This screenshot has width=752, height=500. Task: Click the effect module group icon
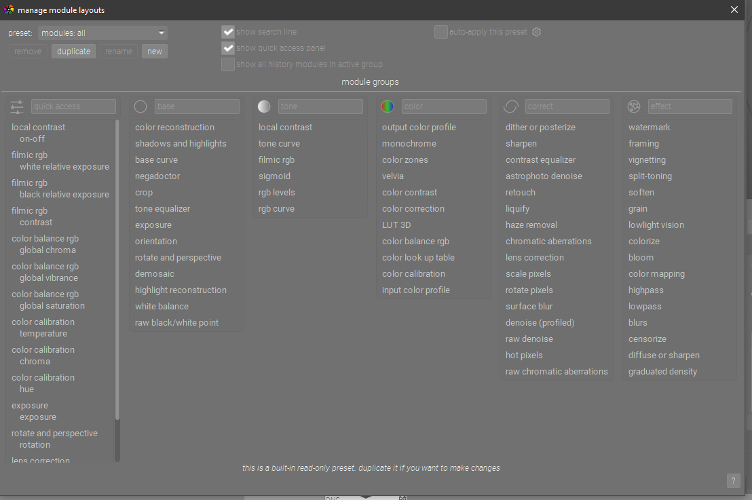pyautogui.click(x=633, y=106)
